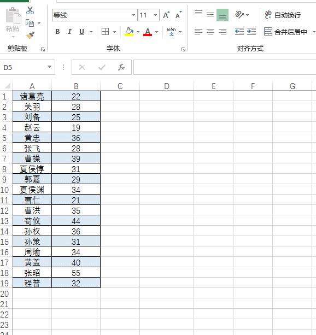This screenshot has width=316, height=335.
Task: Click the wén phonetic guide icon
Action: coord(171,32)
